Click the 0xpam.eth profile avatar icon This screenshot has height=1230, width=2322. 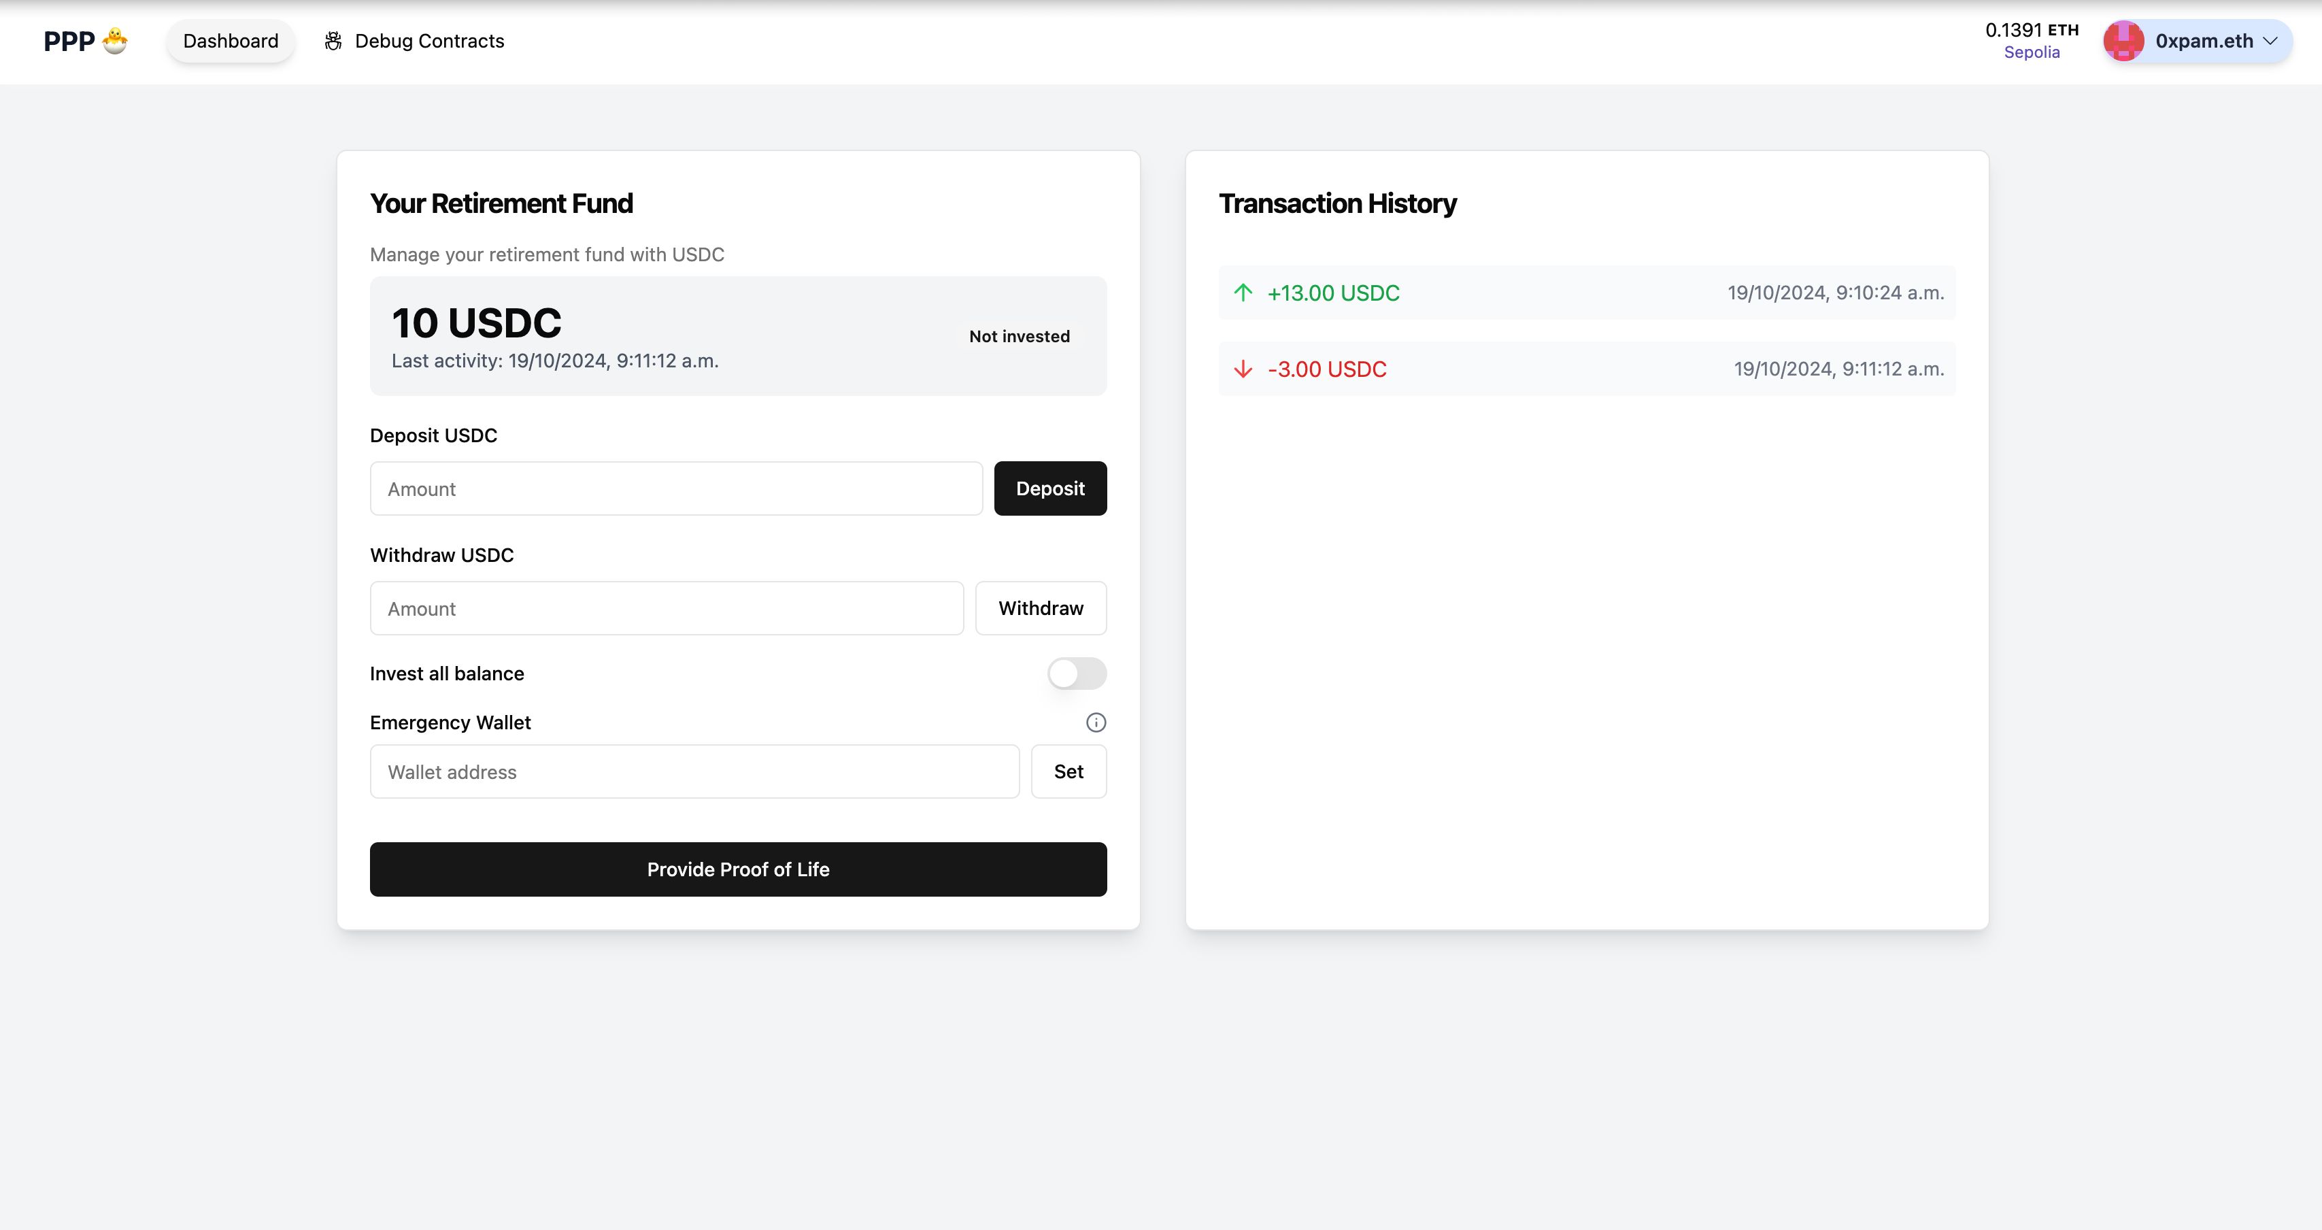point(2124,40)
